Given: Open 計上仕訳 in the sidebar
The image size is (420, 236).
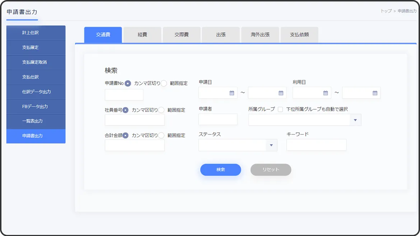Looking at the screenshot, I should click(36, 33).
